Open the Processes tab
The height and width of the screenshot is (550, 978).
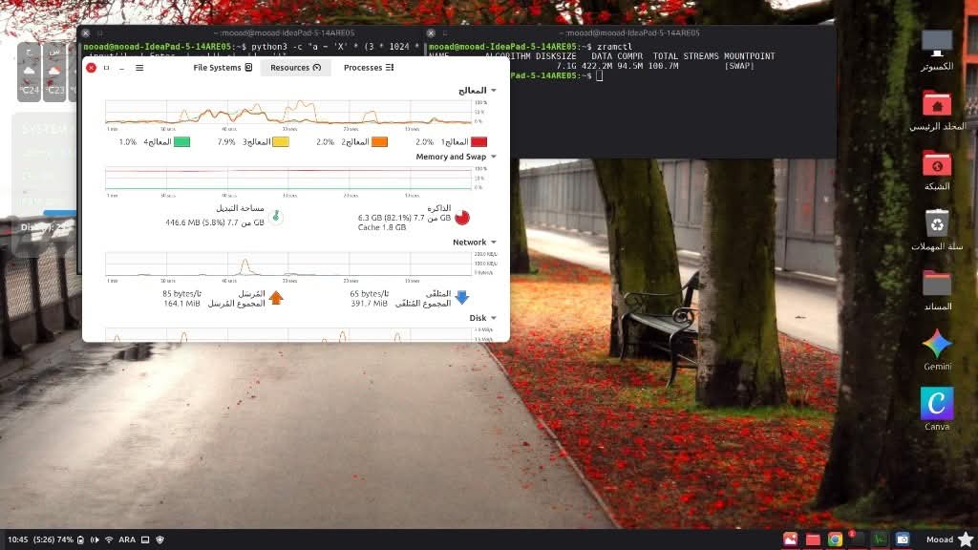[x=369, y=68]
